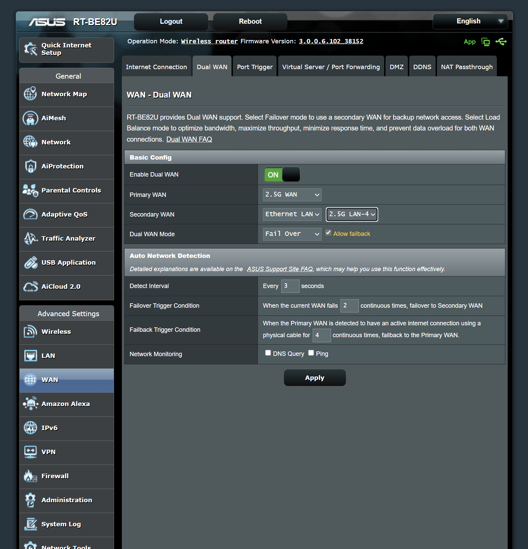Click the Firewall flame icon
528x549 pixels.
(30, 476)
